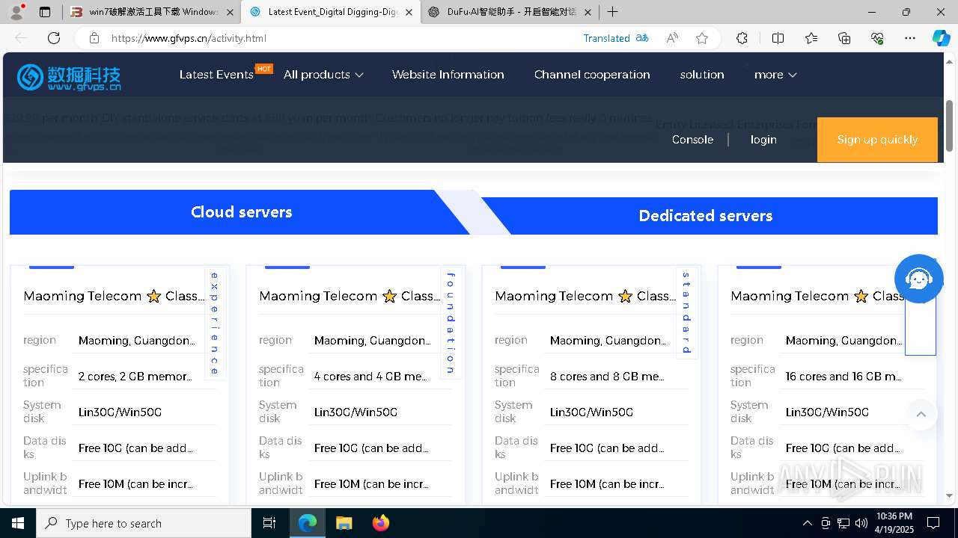
Task: Click the Sign up quickly button
Action: coord(877,140)
